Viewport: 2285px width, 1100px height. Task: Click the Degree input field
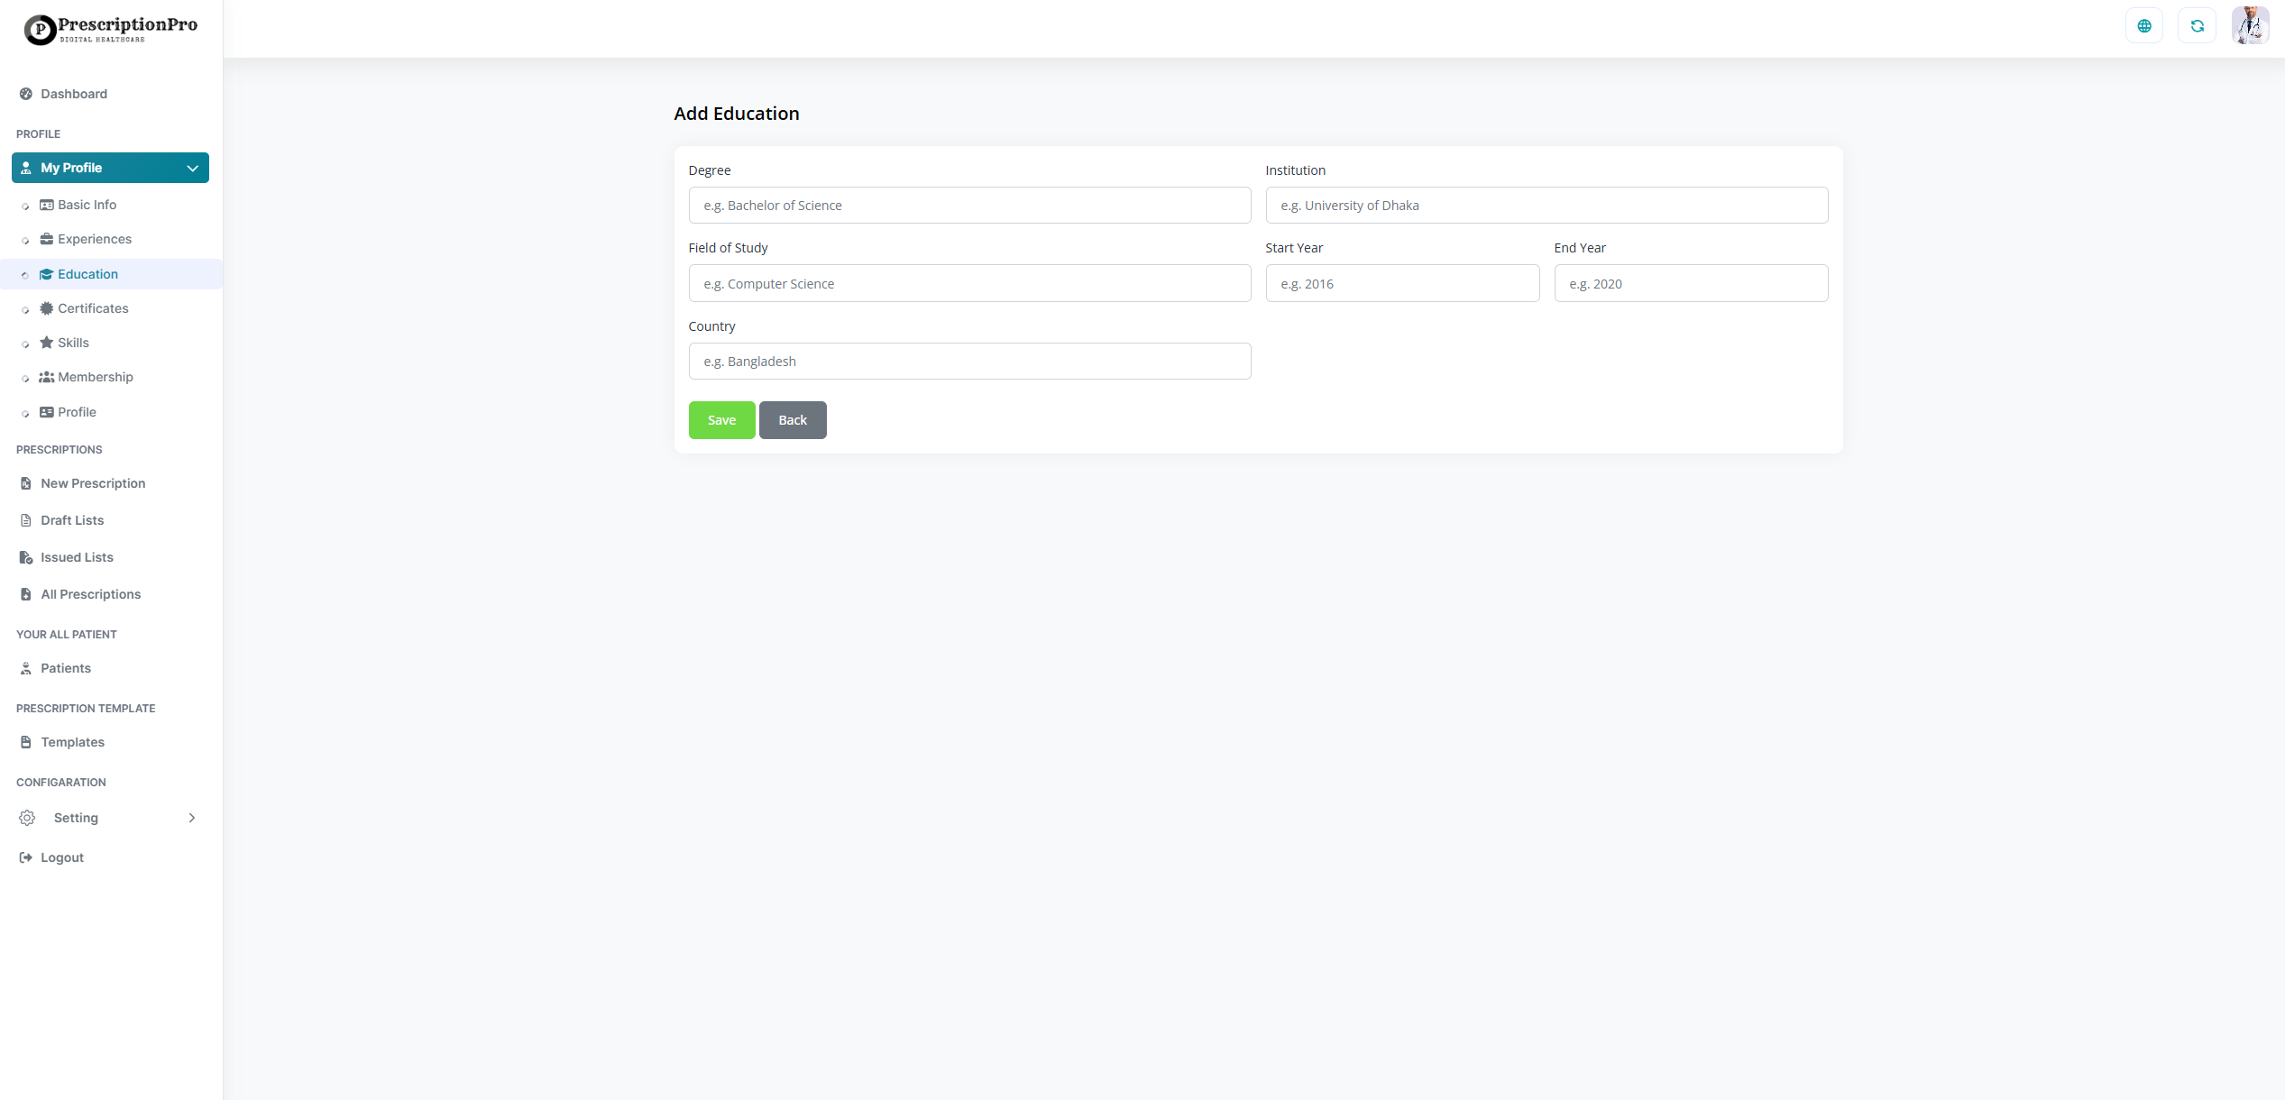tap(968, 205)
